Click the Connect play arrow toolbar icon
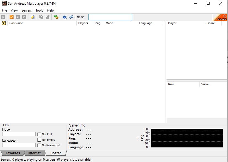The width and height of the screenshot is (228, 162). click(x=3, y=17)
